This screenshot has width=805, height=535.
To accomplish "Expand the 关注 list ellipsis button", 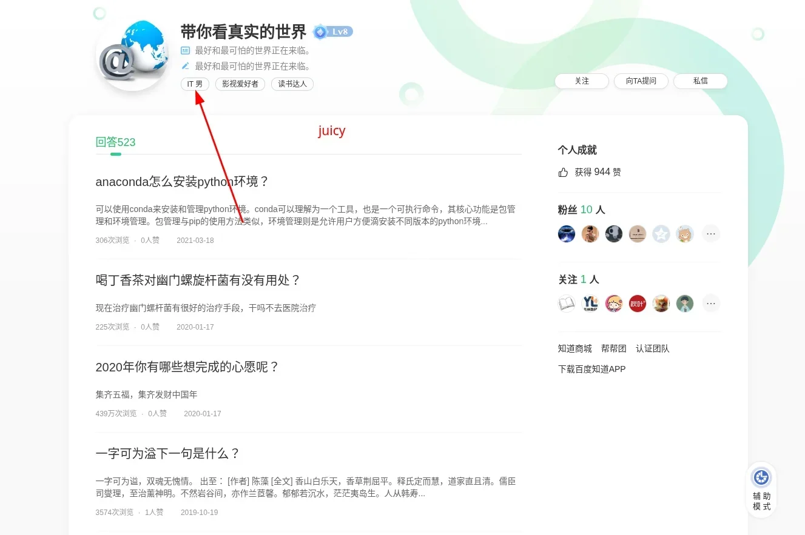I will point(711,304).
